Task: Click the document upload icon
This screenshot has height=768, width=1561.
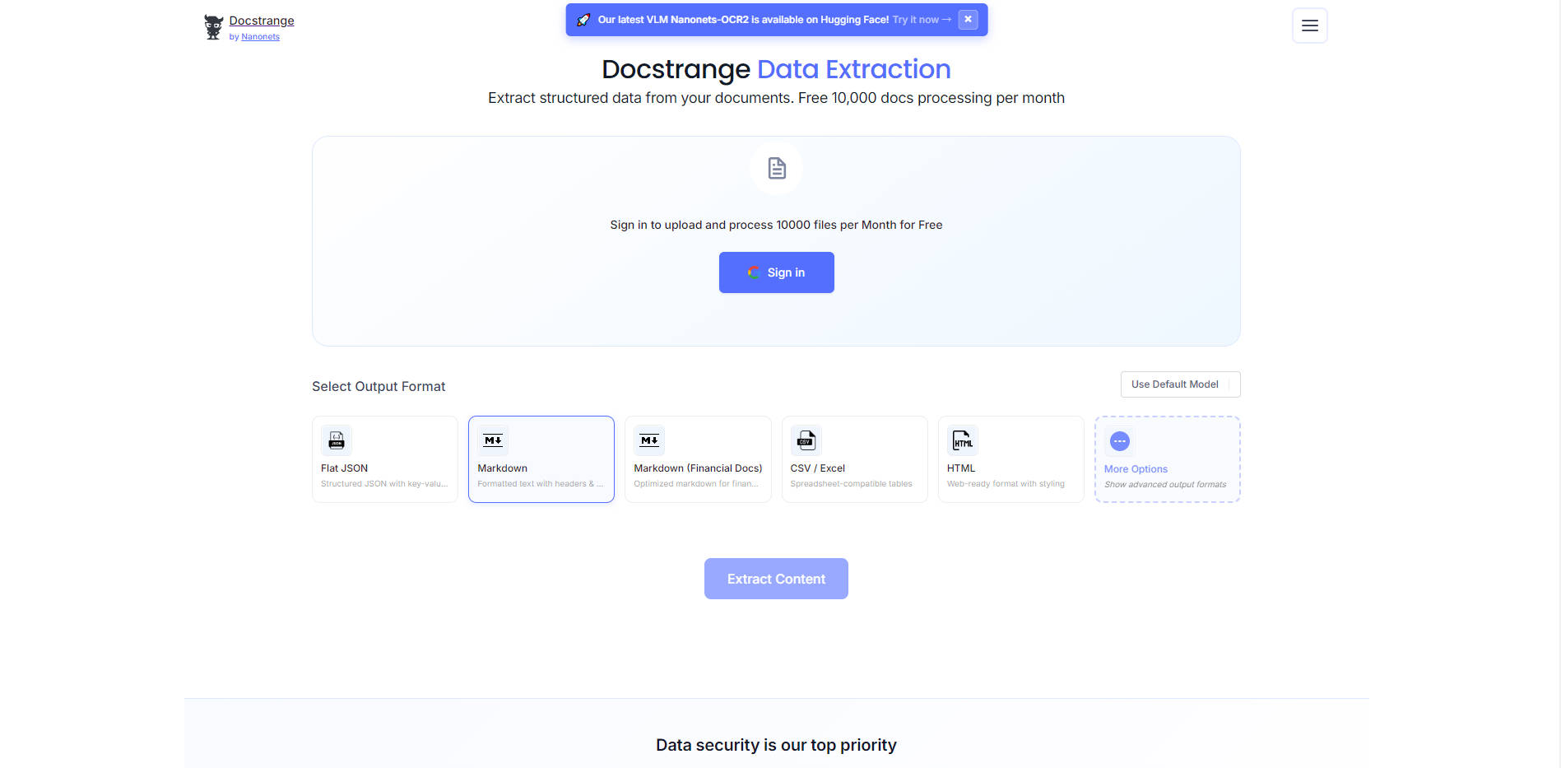Action: tap(777, 169)
